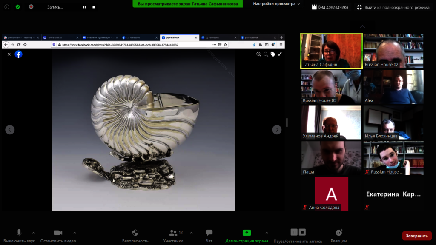The image size is (436, 245).
Task: Mute the microphone in the Zoom toolbar
Action: click(x=19, y=233)
